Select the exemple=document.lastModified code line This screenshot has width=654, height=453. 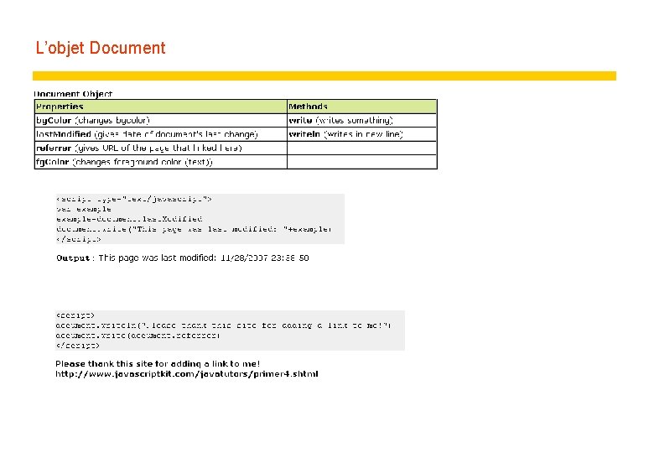point(129,219)
